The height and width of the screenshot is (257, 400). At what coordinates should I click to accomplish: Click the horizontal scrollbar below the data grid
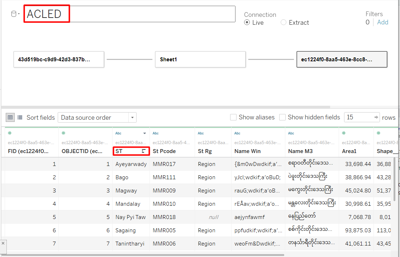(143, 255)
